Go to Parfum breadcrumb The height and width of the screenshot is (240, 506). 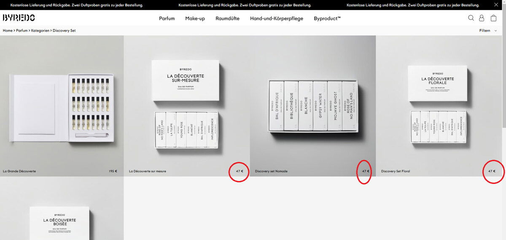click(x=22, y=31)
